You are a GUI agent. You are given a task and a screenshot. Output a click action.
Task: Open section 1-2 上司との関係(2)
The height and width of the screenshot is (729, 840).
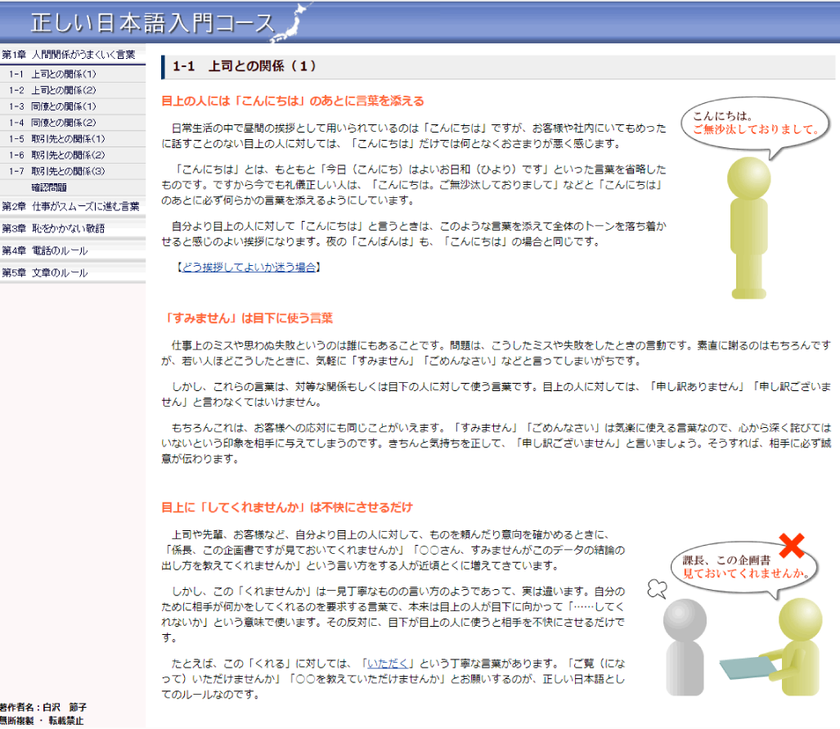pos(73,90)
